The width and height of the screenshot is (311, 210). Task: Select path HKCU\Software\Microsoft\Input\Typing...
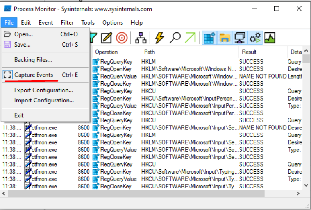tap(190, 172)
